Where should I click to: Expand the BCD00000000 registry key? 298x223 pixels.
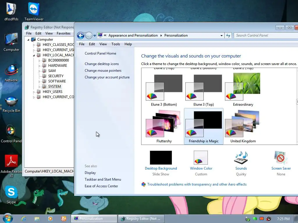pyautogui.click(x=39, y=60)
